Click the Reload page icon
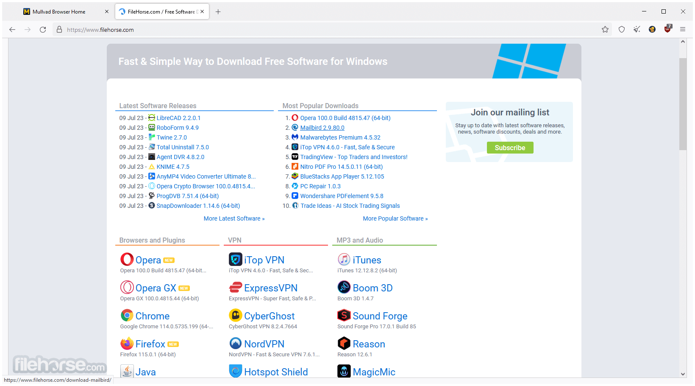The height and width of the screenshot is (386, 695). (x=43, y=30)
